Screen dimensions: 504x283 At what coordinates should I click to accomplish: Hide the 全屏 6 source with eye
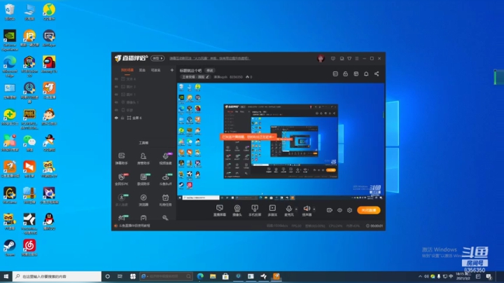coord(116,118)
